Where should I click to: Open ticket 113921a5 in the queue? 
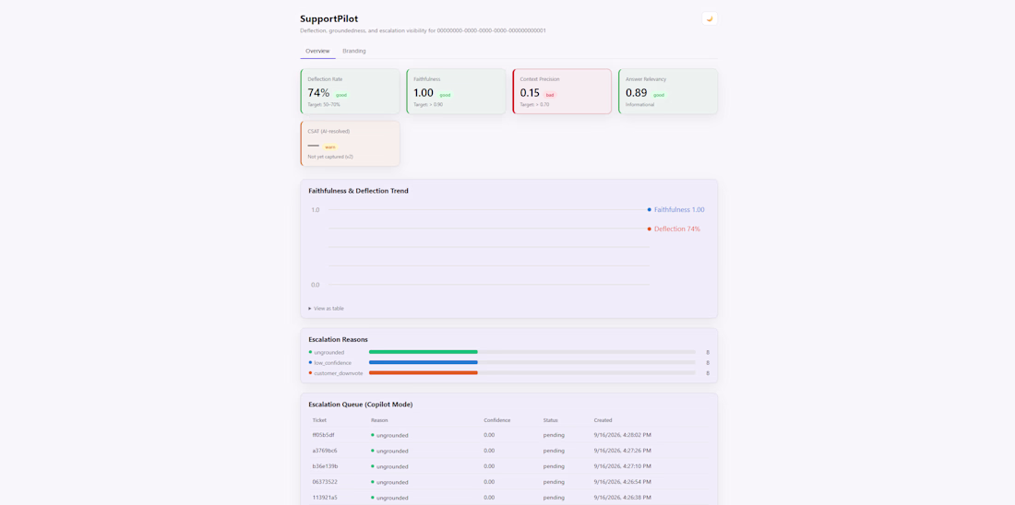pos(324,498)
